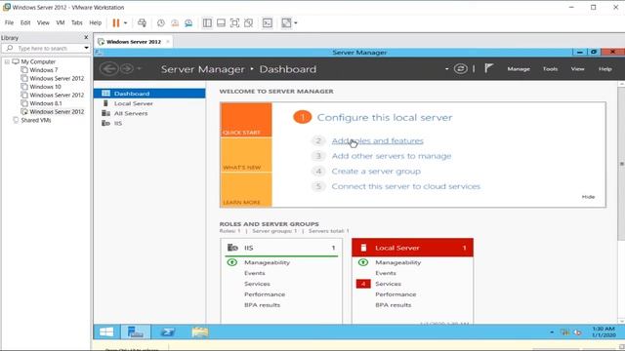Open the Server Manager View menu
Screen dimensions: 625x351
pyautogui.click(x=577, y=69)
